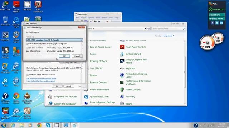Click AVG Update Now button

(x=217, y=19)
